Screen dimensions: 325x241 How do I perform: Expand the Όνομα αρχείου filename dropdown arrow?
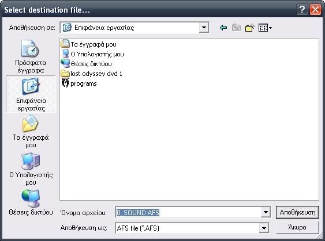click(266, 212)
